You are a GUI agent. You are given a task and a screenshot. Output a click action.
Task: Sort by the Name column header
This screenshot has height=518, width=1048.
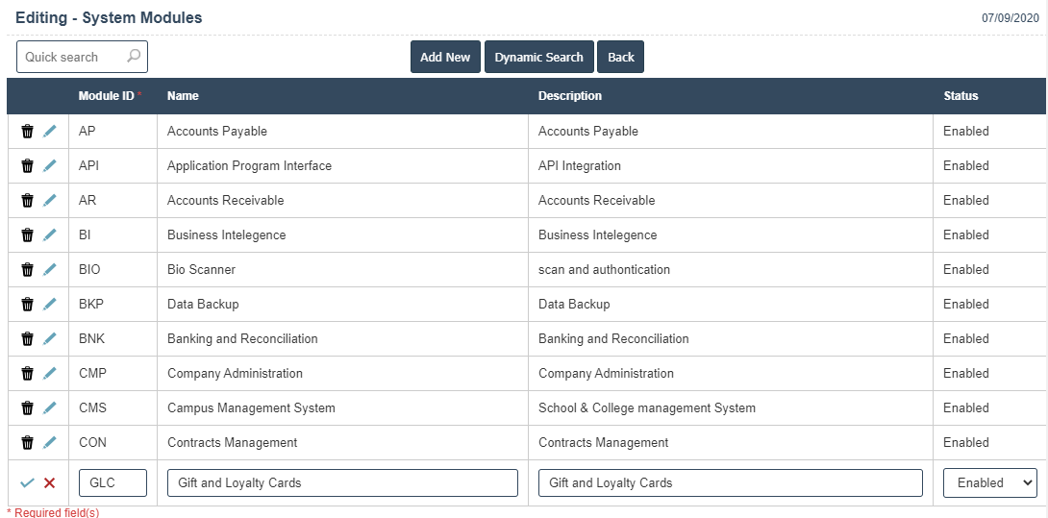pyautogui.click(x=183, y=96)
